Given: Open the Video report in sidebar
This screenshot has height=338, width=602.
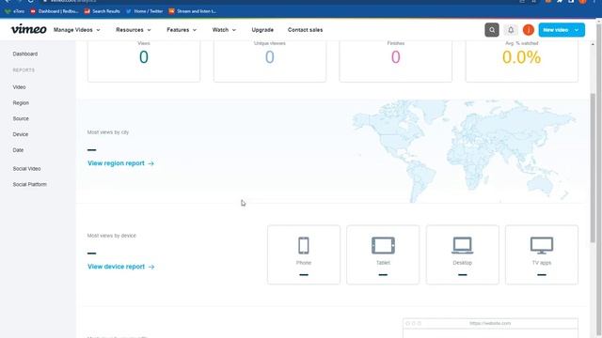Looking at the screenshot, I should tap(19, 87).
